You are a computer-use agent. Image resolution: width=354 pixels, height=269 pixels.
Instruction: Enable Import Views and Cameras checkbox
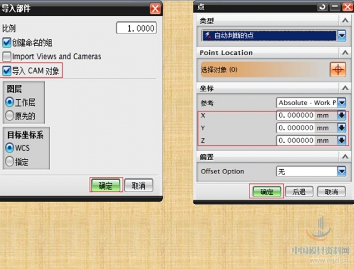pos(7,56)
